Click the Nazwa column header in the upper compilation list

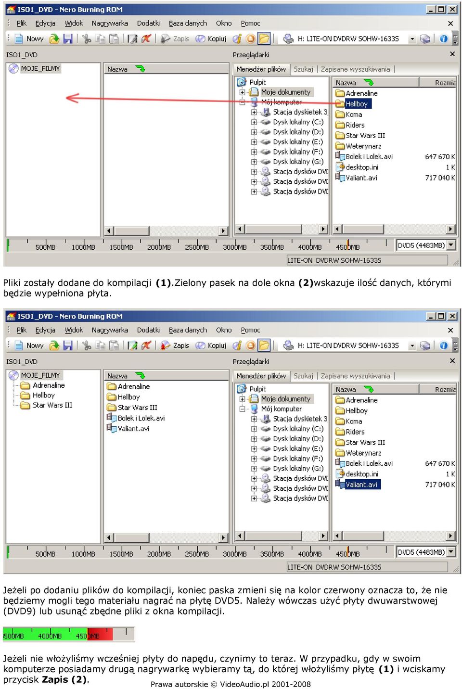pos(166,69)
